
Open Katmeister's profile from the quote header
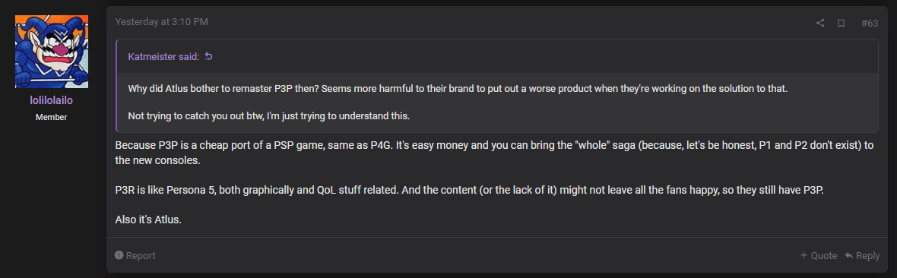(163, 56)
